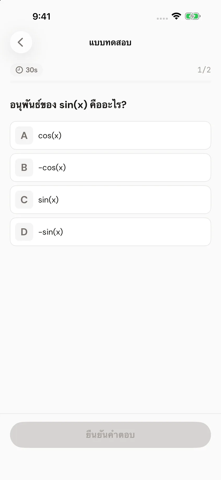Tap the 9:41 status bar clock
The image size is (221, 480).
[x=42, y=16]
